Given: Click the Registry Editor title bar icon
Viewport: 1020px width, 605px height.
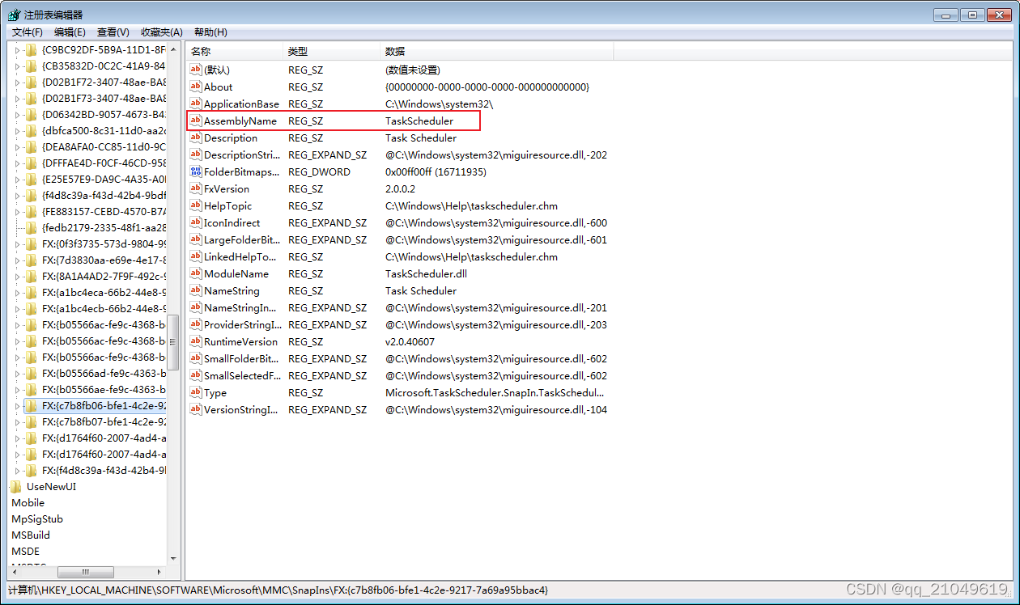Looking at the screenshot, I should point(15,15).
